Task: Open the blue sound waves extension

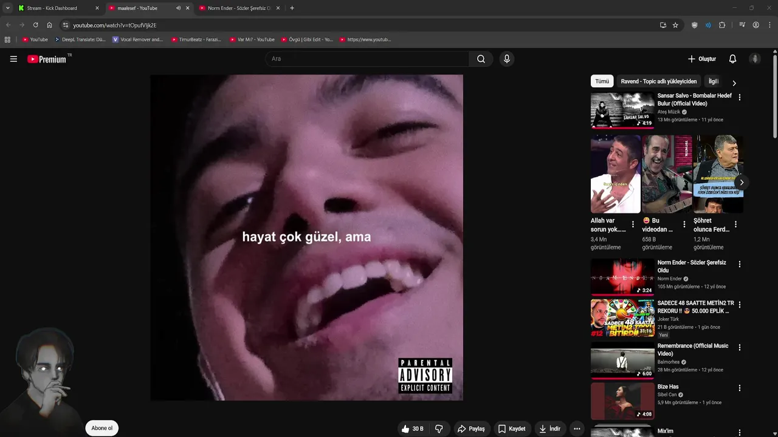Action: pos(708,25)
